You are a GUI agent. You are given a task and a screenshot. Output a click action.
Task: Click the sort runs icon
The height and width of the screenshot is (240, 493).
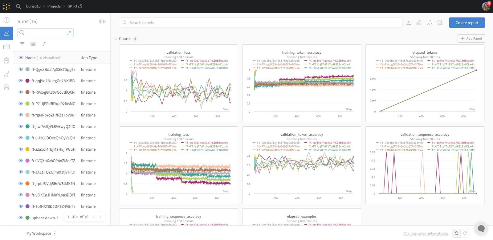pyautogui.click(x=44, y=44)
